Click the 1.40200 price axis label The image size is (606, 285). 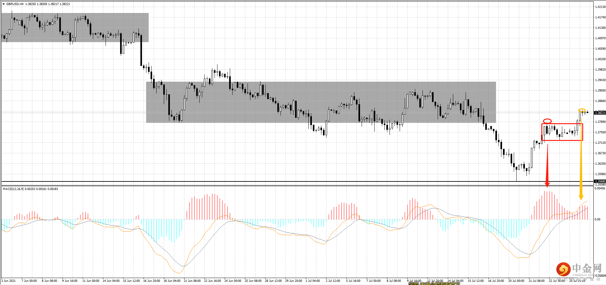point(600,59)
